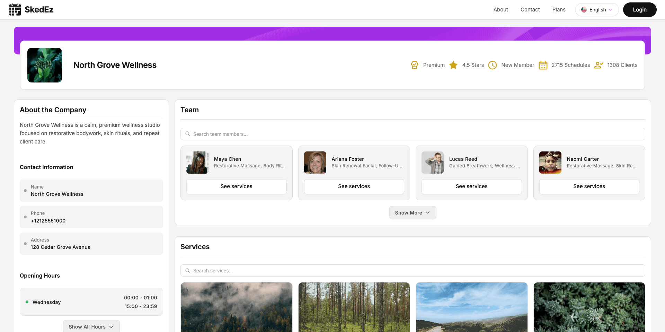665x332 pixels.
Task: Click the Premium badge icon
Action: (415, 65)
